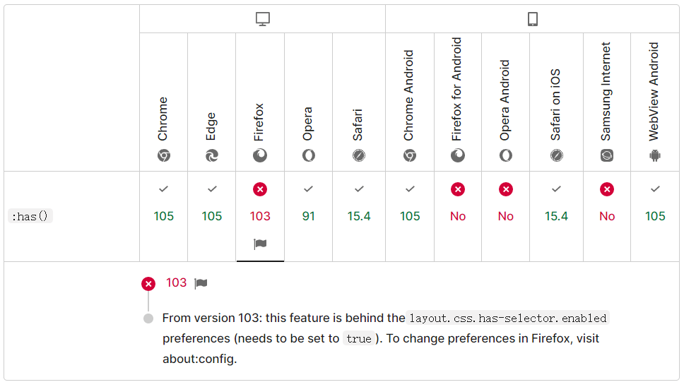The image size is (684, 387).
Task: Click the Opera Android logo icon
Action: coord(506,155)
